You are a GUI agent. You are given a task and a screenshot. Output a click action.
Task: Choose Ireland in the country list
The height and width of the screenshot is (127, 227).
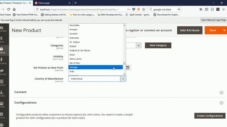click(95, 46)
